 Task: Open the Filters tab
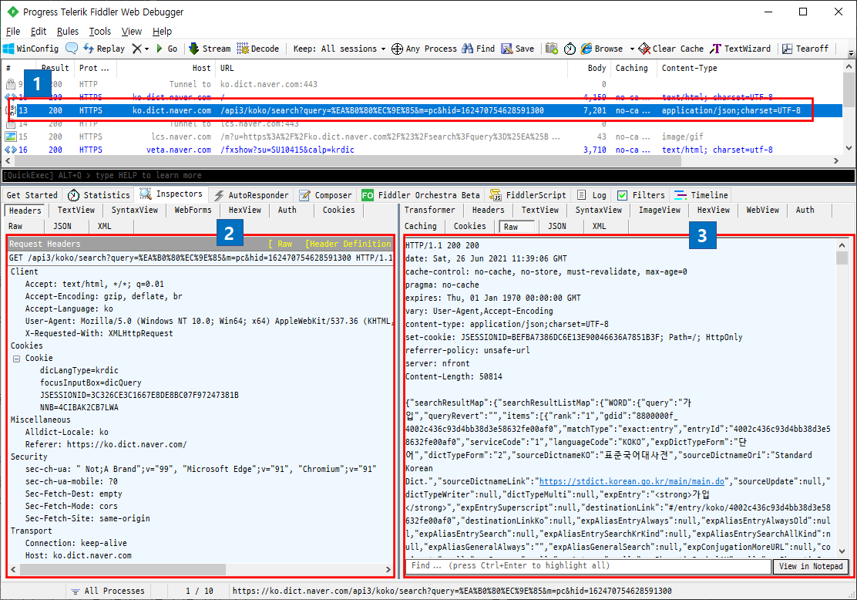641,195
